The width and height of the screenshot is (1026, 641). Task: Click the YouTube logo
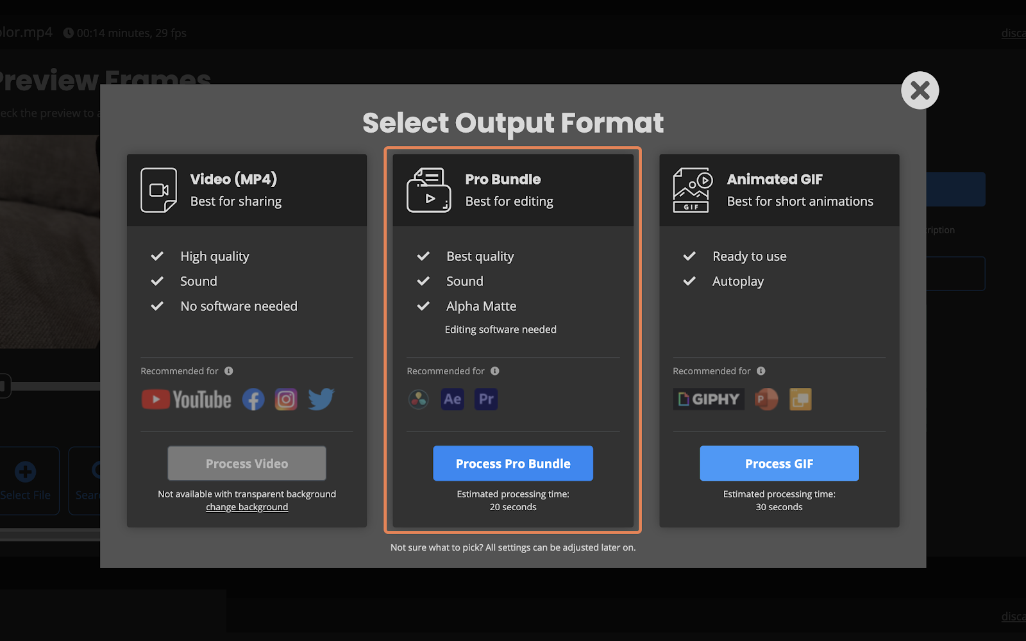[187, 399]
